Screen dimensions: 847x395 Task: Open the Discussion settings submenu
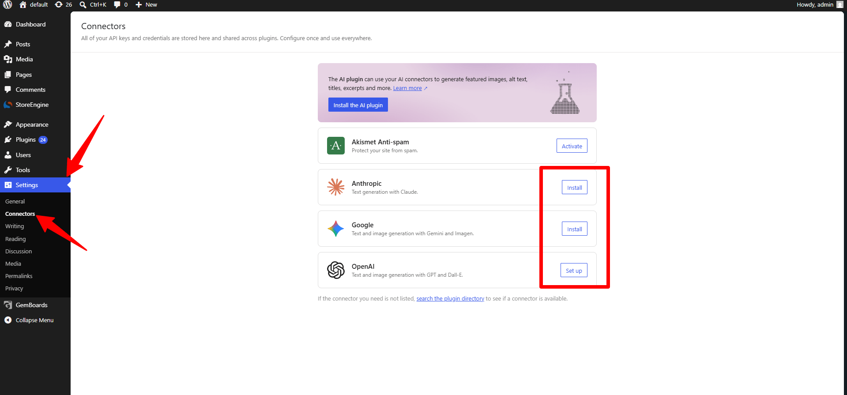click(x=19, y=251)
